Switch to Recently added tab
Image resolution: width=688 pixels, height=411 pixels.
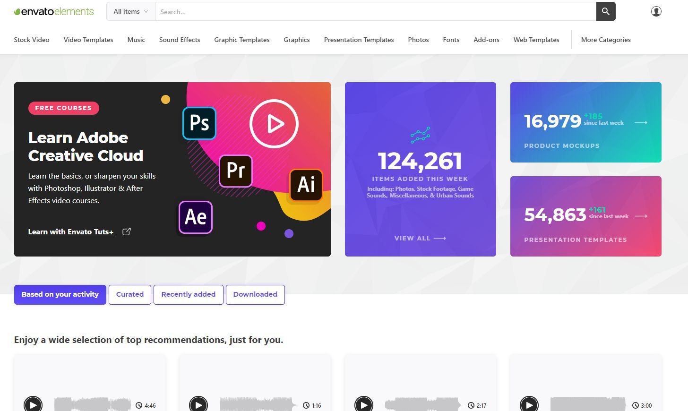(189, 294)
